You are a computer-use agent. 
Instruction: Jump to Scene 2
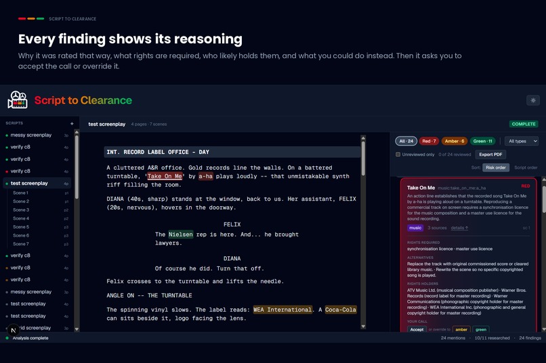(21, 201)
